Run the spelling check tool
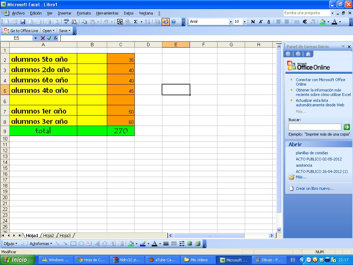The image size is (353, 265). click(67, 22)
